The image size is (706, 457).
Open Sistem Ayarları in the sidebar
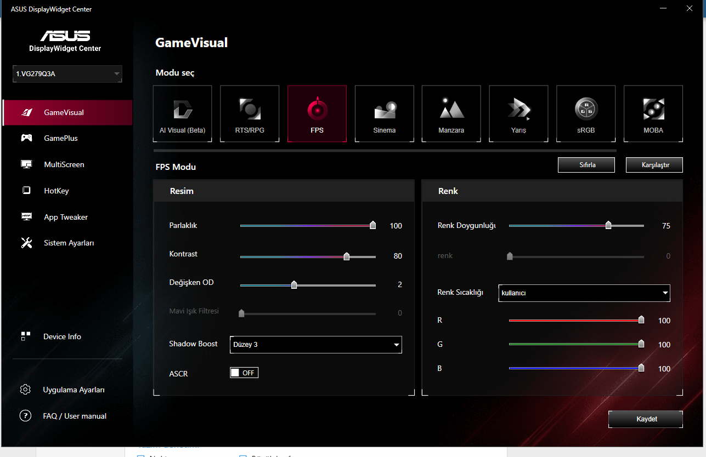click(67, 243)
